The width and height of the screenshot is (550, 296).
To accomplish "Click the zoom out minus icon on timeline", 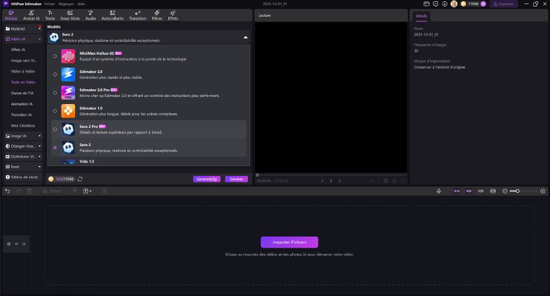I will (505, 191).
